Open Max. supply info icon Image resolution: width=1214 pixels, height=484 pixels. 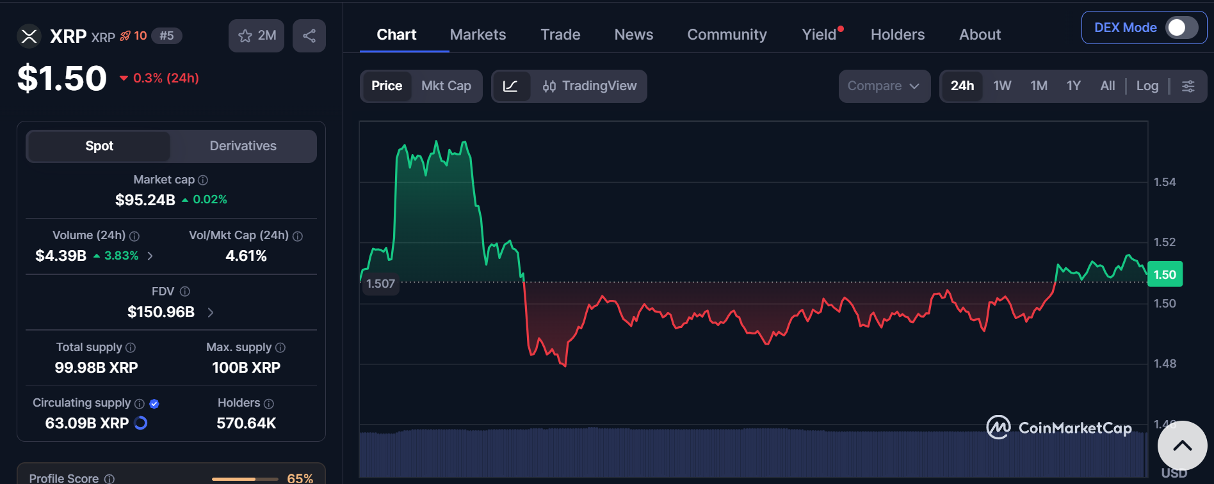pos(280,347)
